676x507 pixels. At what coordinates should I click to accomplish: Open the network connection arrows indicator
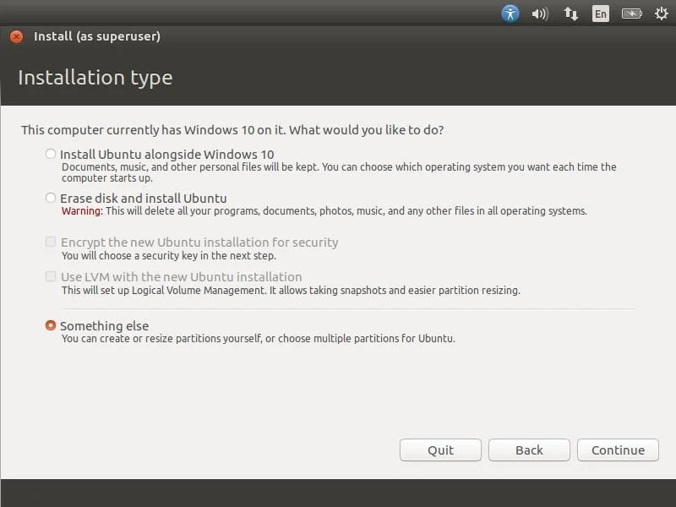point(571,14)
